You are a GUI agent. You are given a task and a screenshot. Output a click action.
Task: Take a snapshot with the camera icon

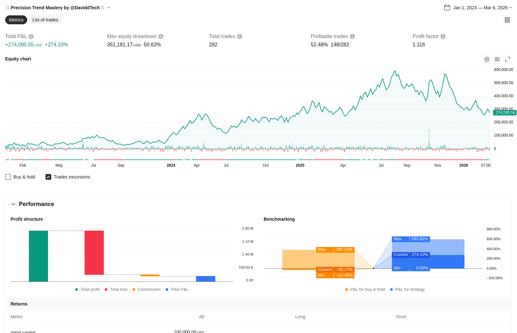(497, 59)
